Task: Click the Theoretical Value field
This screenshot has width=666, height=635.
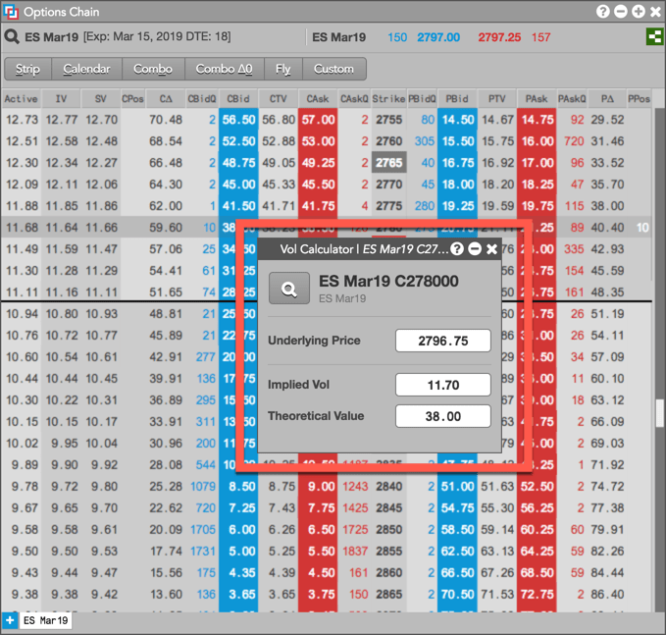Action: click(x=443, y=416)
